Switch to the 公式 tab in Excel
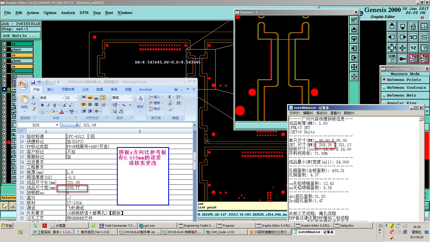 point(85,90)
